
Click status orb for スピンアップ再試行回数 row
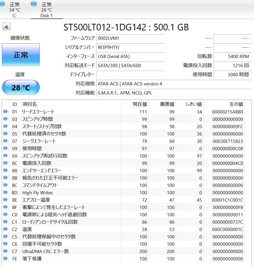[x=5, y=156]
